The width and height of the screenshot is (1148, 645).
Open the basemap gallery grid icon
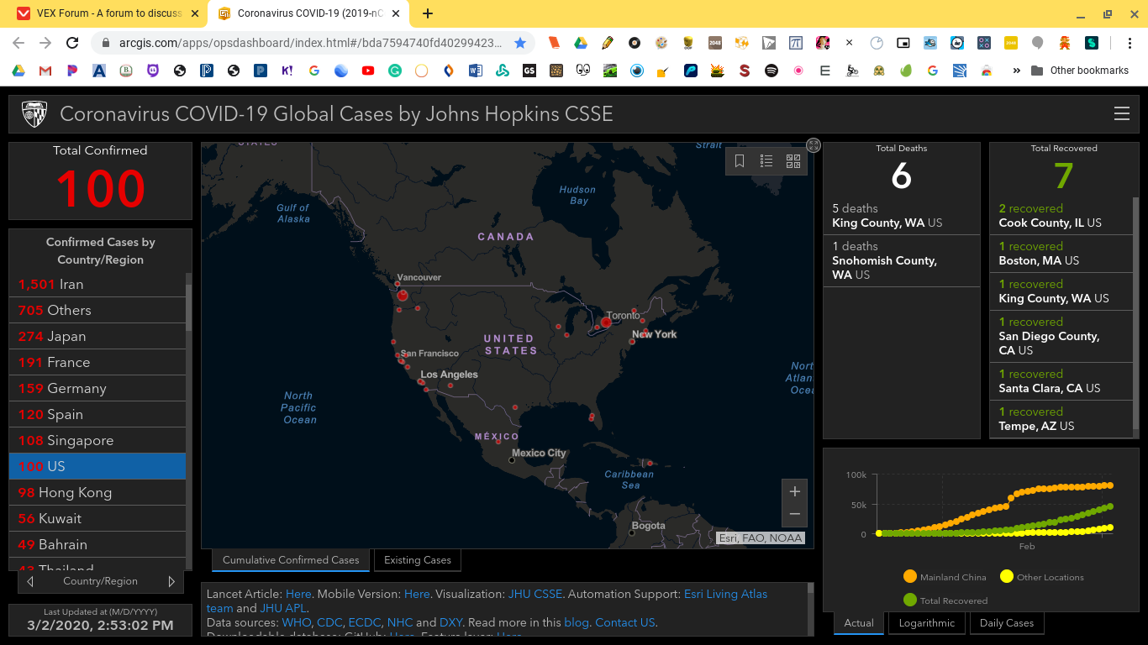793,161
